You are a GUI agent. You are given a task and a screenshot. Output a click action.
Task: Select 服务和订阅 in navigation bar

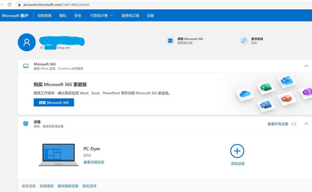[x=130, y=16]
